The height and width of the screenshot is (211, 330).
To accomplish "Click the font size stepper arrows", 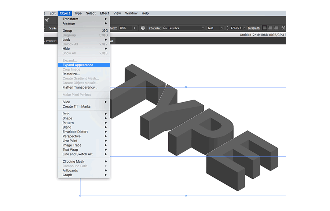I will [x=227, y=28].
